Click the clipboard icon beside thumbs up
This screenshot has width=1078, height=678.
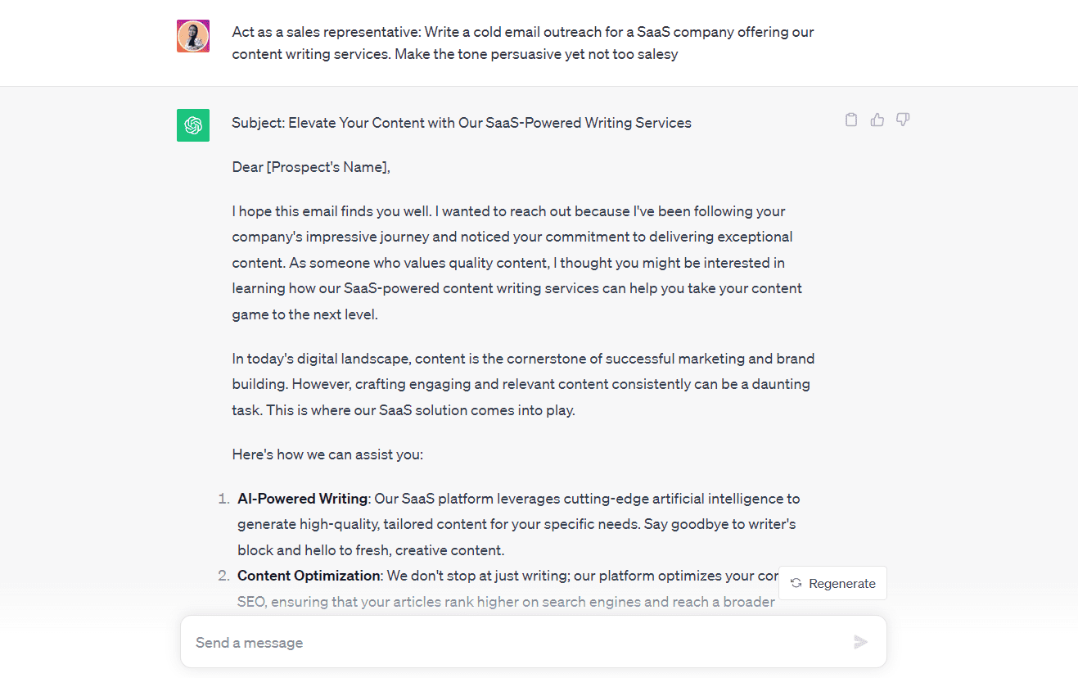tap(850, 120)
